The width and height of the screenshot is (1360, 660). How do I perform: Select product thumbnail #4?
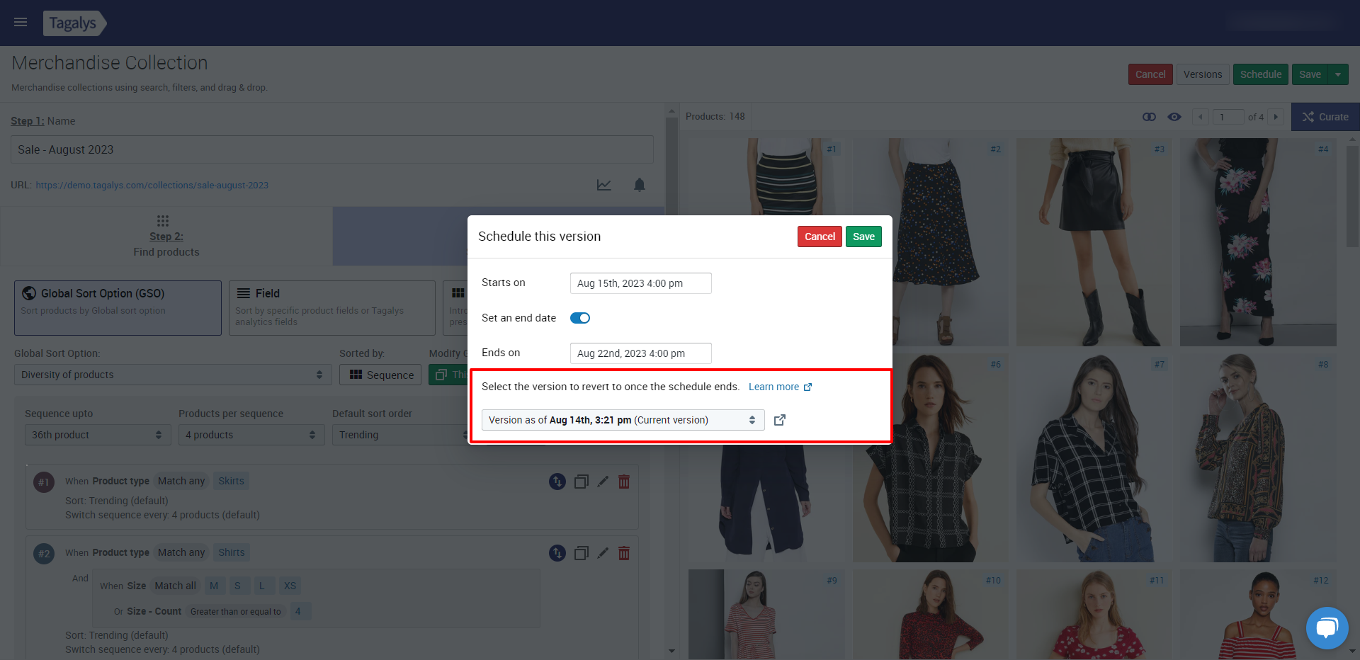1258,242
